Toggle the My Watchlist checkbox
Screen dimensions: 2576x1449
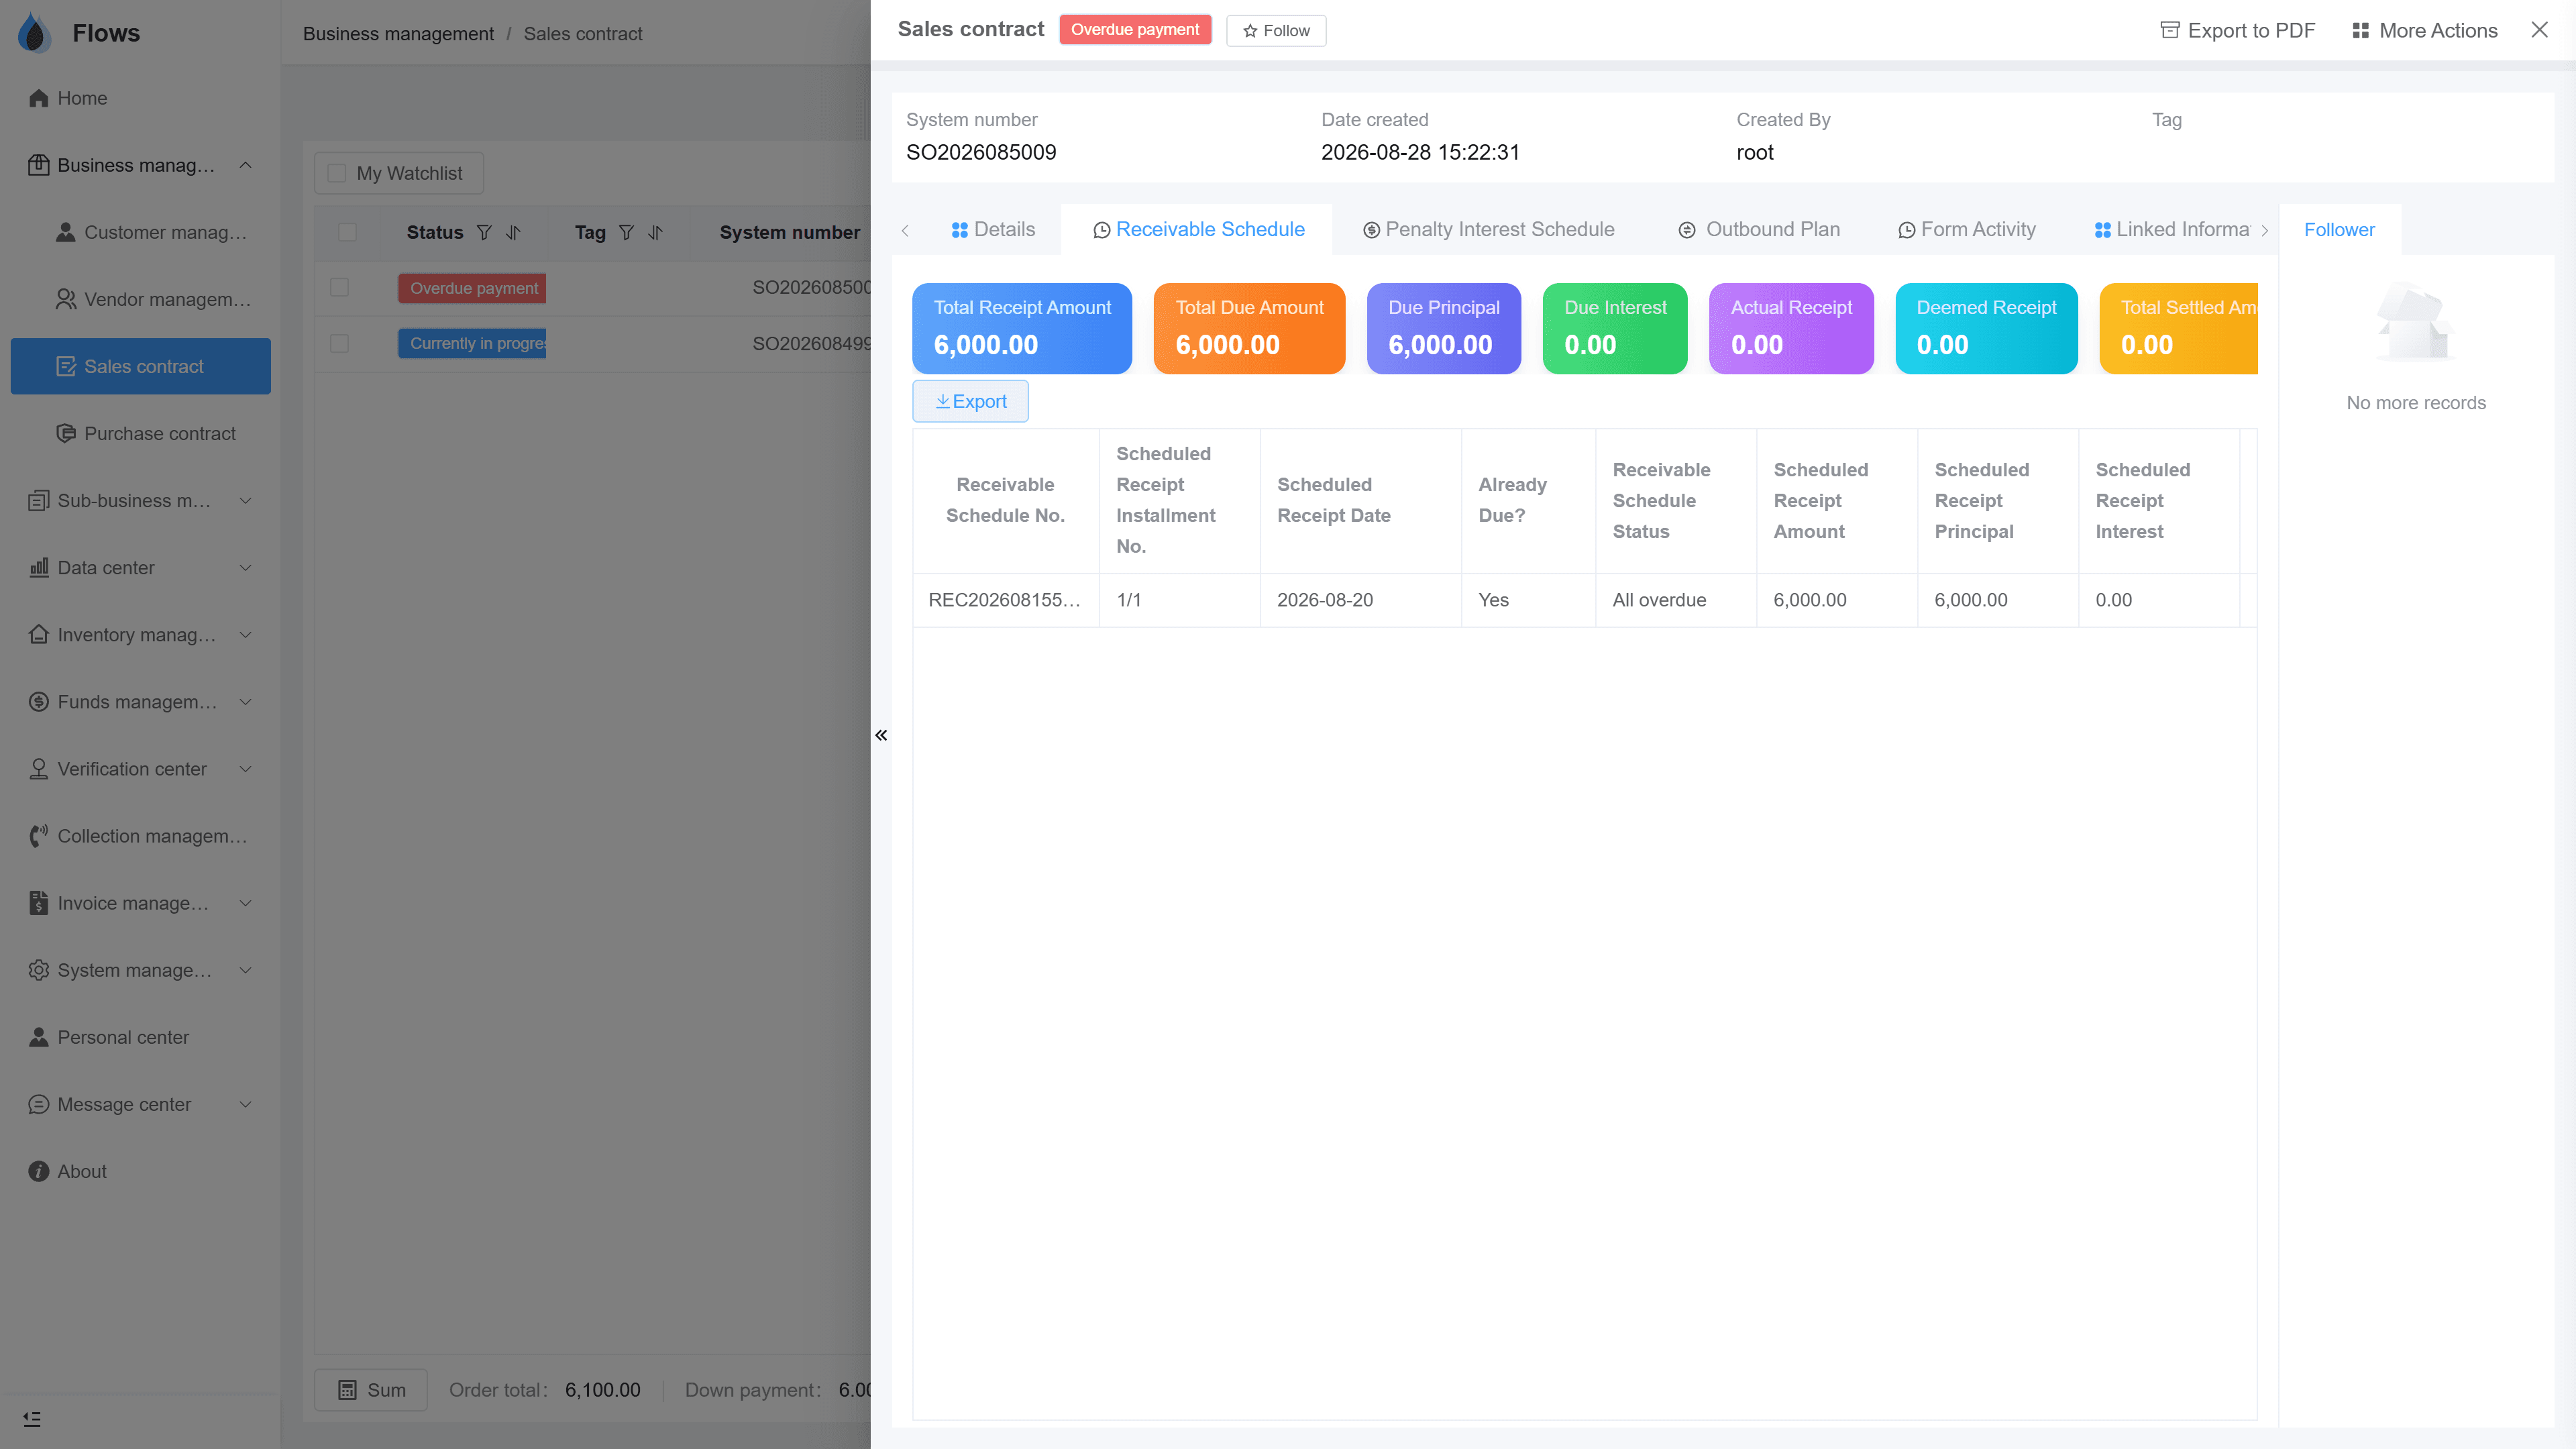(337, 173)
